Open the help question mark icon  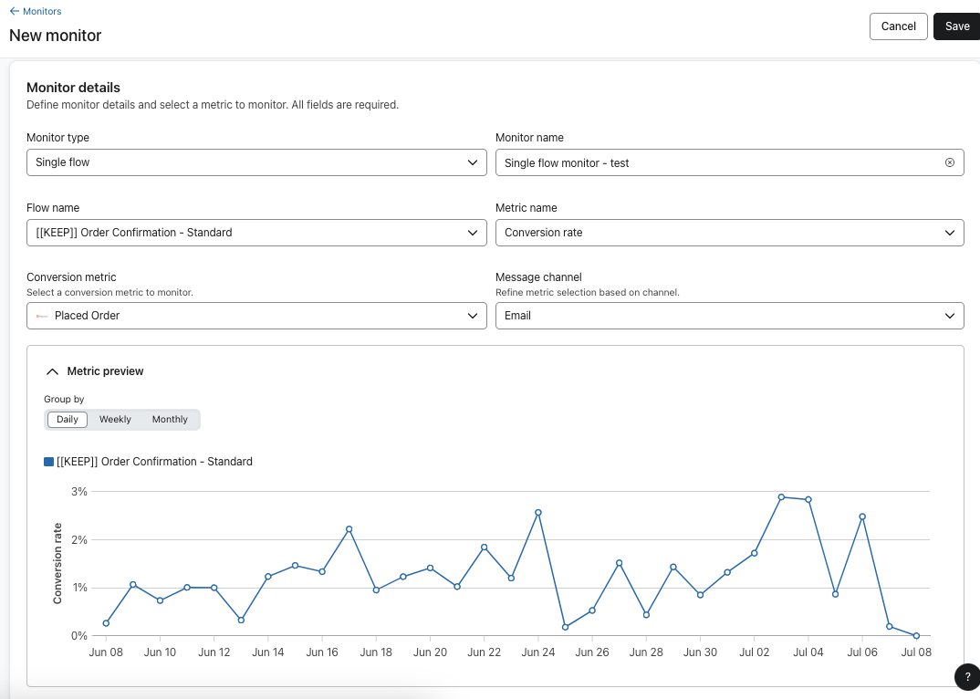[x=967, y=677]
